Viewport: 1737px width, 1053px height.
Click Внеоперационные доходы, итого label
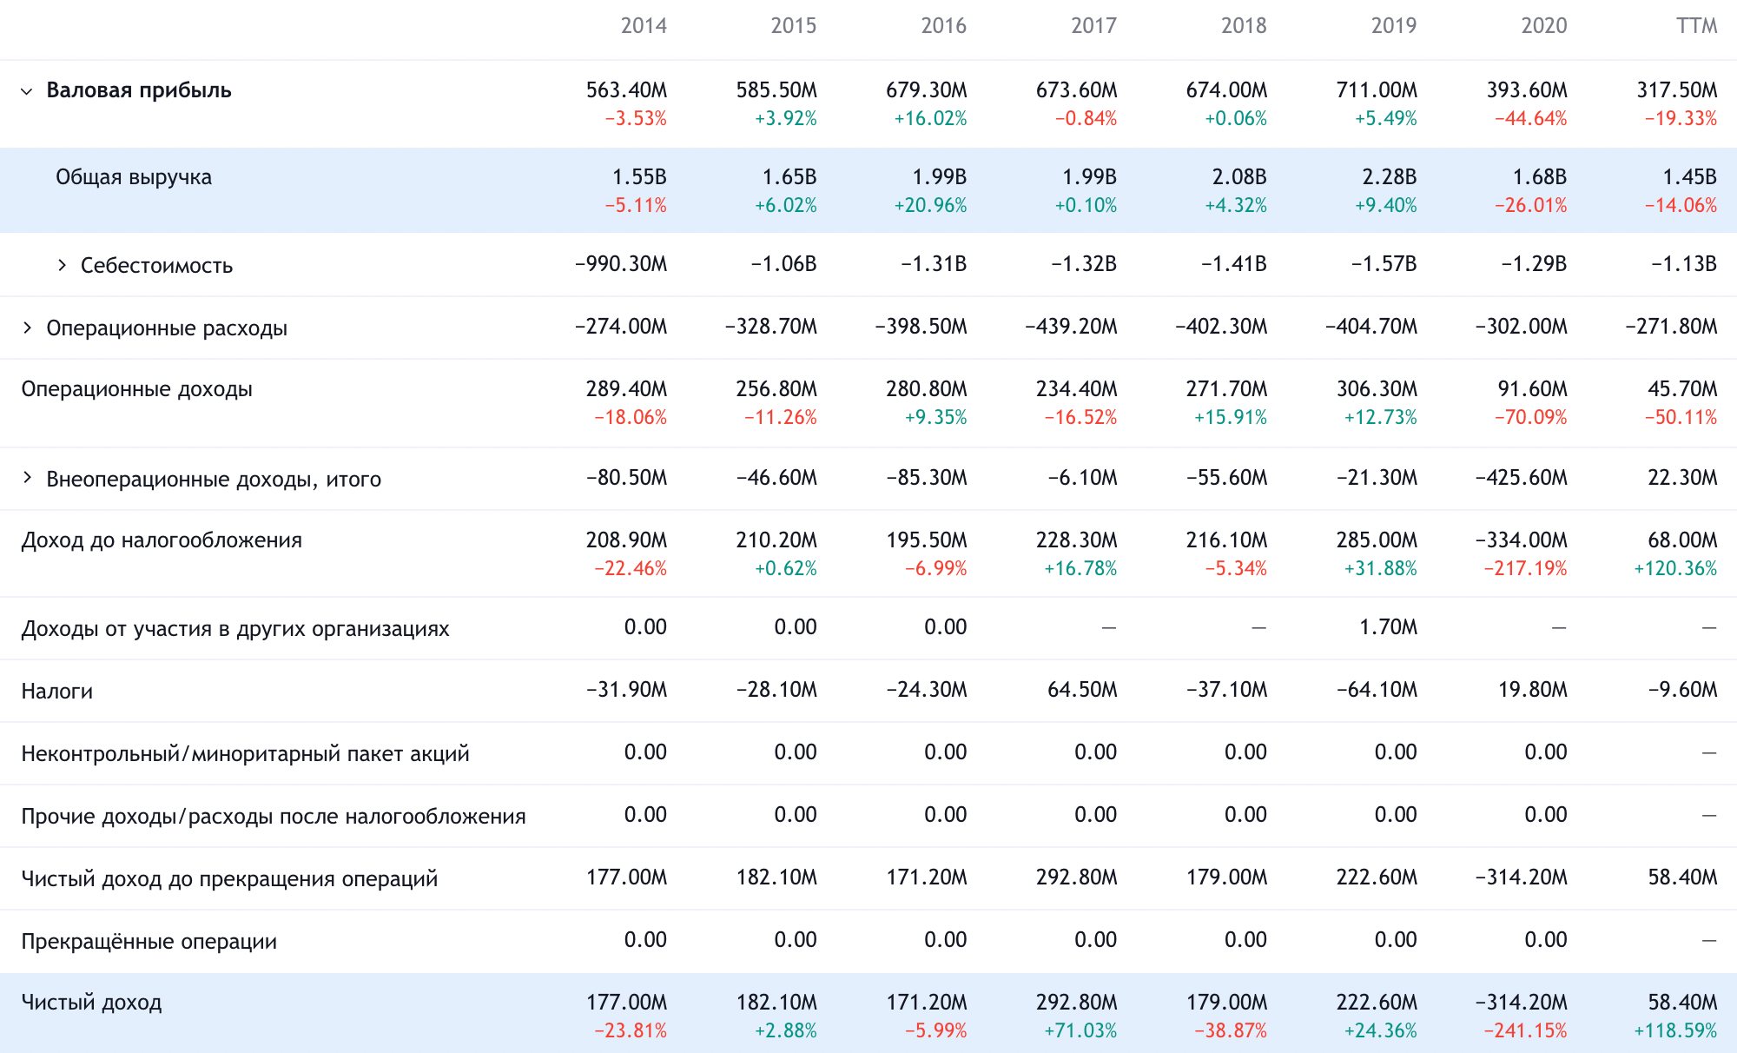pyautogui.click(x=214, y=479)
